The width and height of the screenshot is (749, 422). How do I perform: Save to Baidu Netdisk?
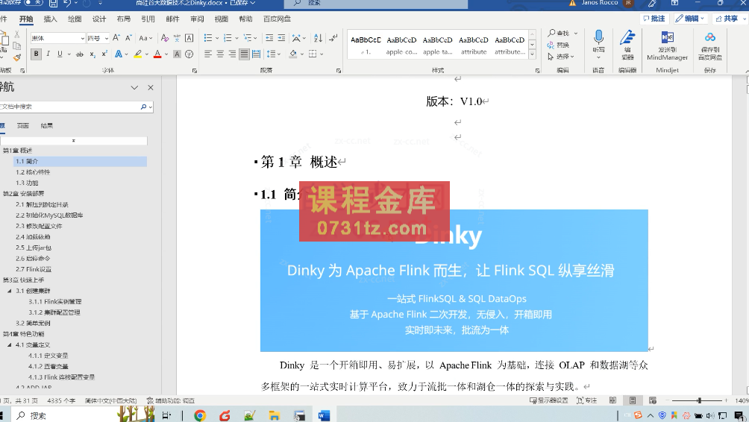(x=709, y=45)
